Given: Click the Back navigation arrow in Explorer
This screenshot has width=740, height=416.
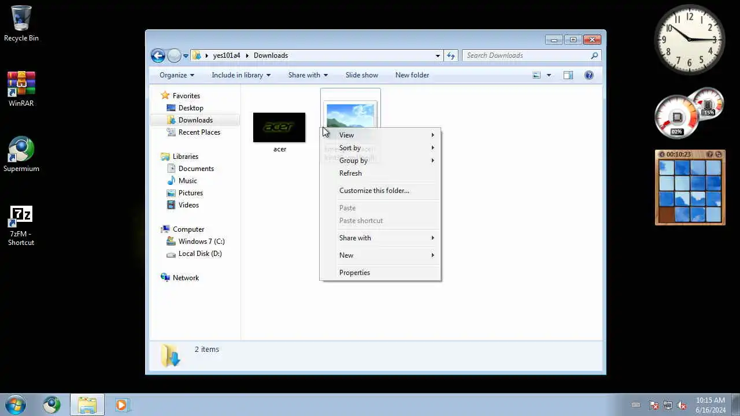Looking at the screenshot, I should coord(158,55).
